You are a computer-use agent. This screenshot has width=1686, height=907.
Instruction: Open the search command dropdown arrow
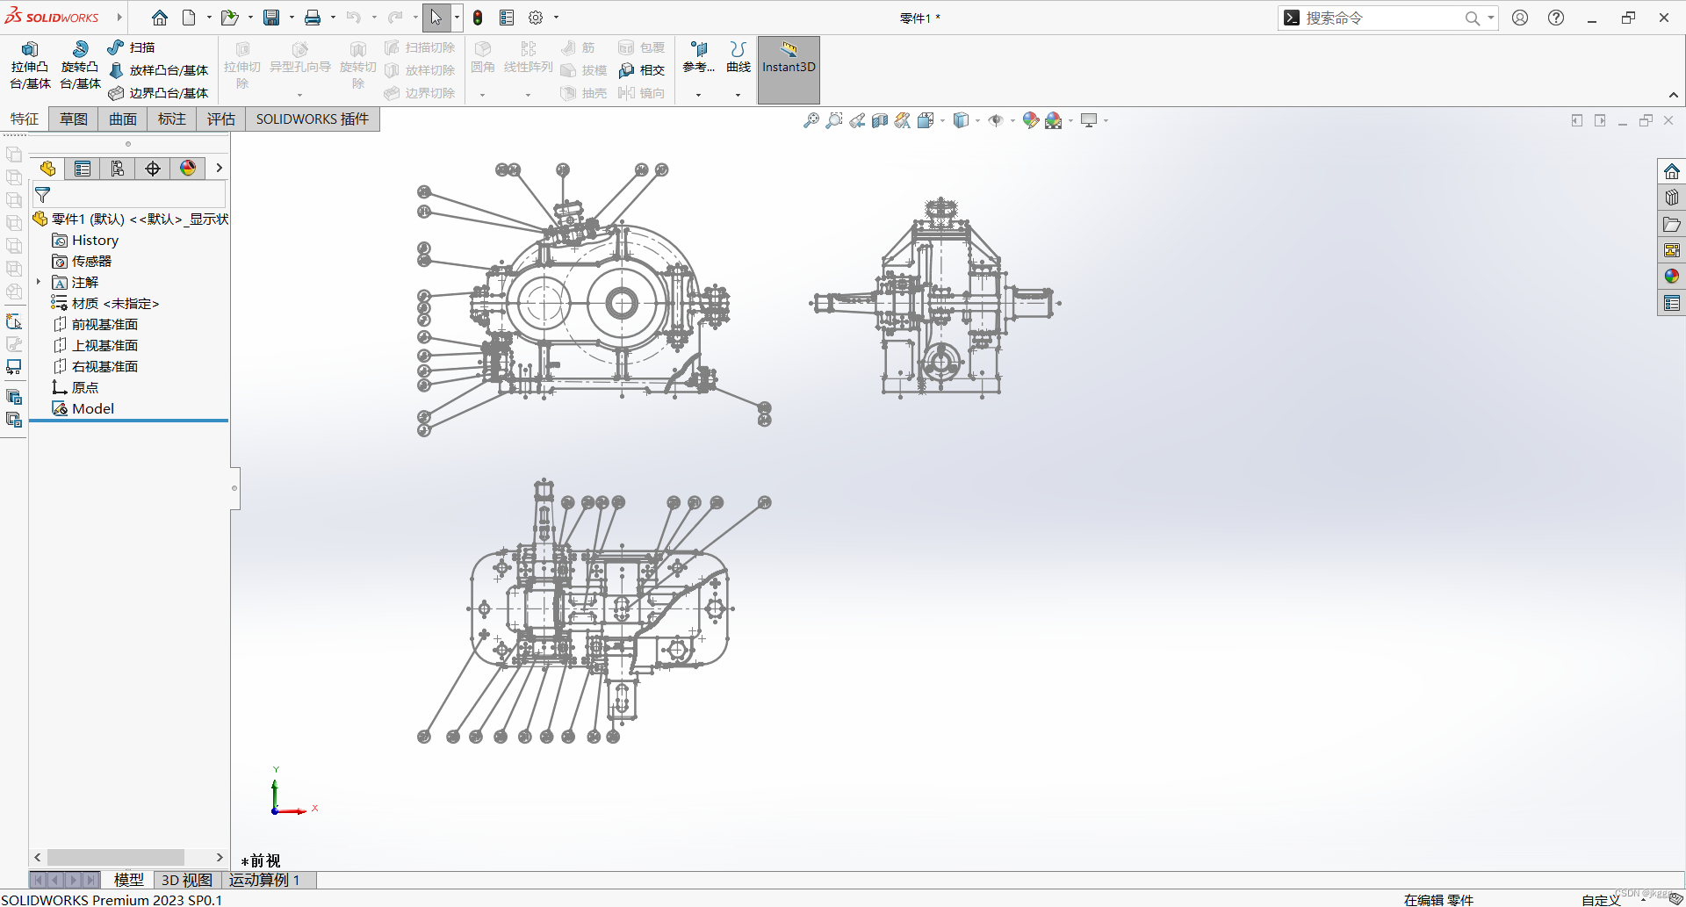[x=1490, y=18]
